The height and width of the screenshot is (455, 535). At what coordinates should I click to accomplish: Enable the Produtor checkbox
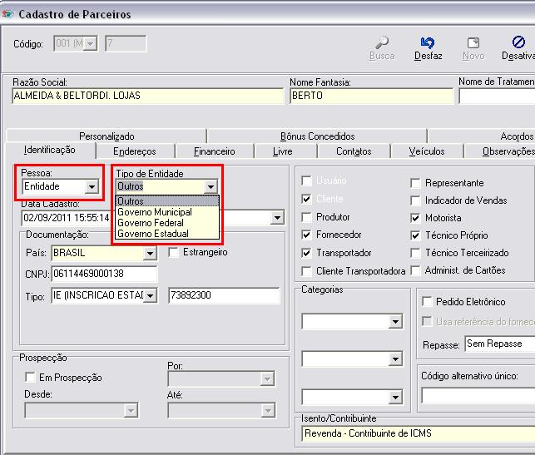pos(306,217)
